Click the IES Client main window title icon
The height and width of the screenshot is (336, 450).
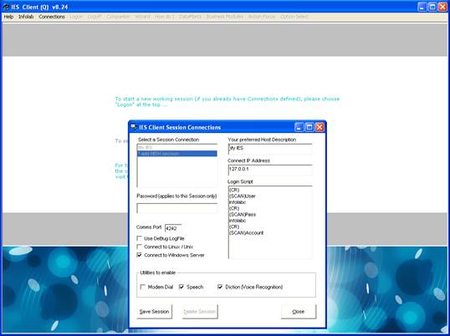pyautogui.click(x=6, y=7)
